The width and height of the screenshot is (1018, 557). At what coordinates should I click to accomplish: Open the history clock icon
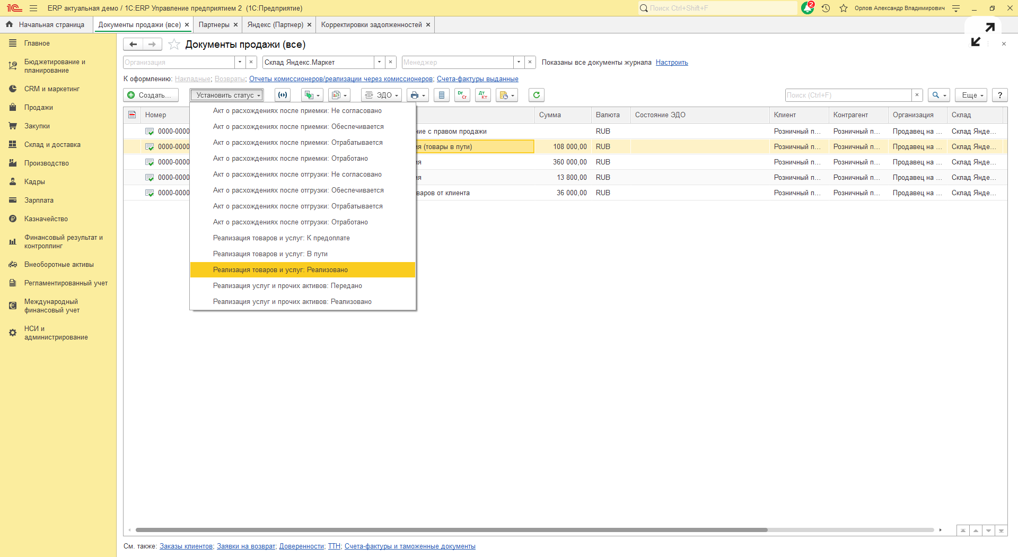point(826,8)
